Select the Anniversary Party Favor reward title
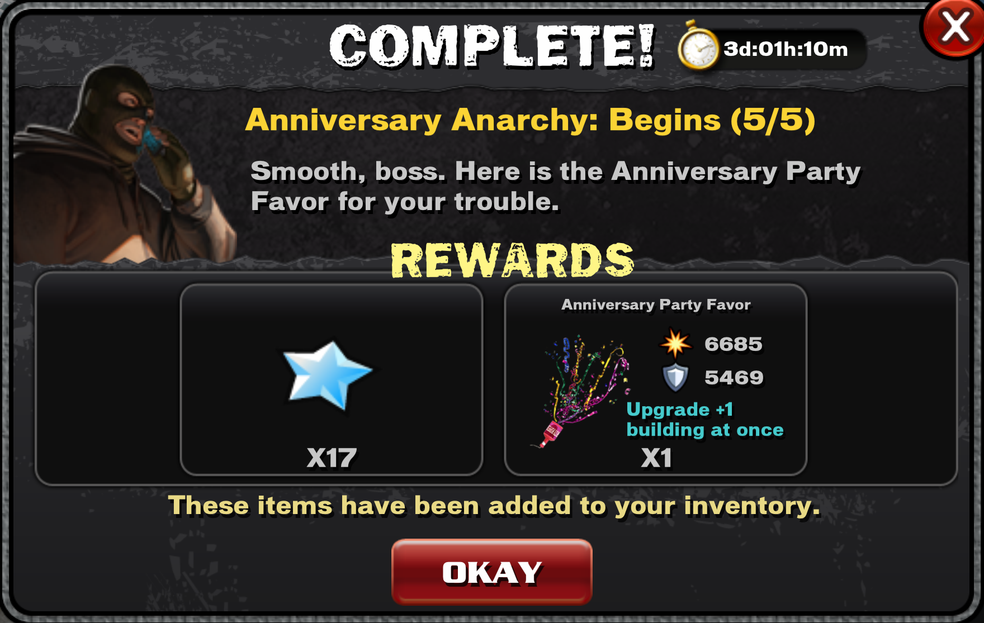The image size is (984, 623). click(656, 305)
